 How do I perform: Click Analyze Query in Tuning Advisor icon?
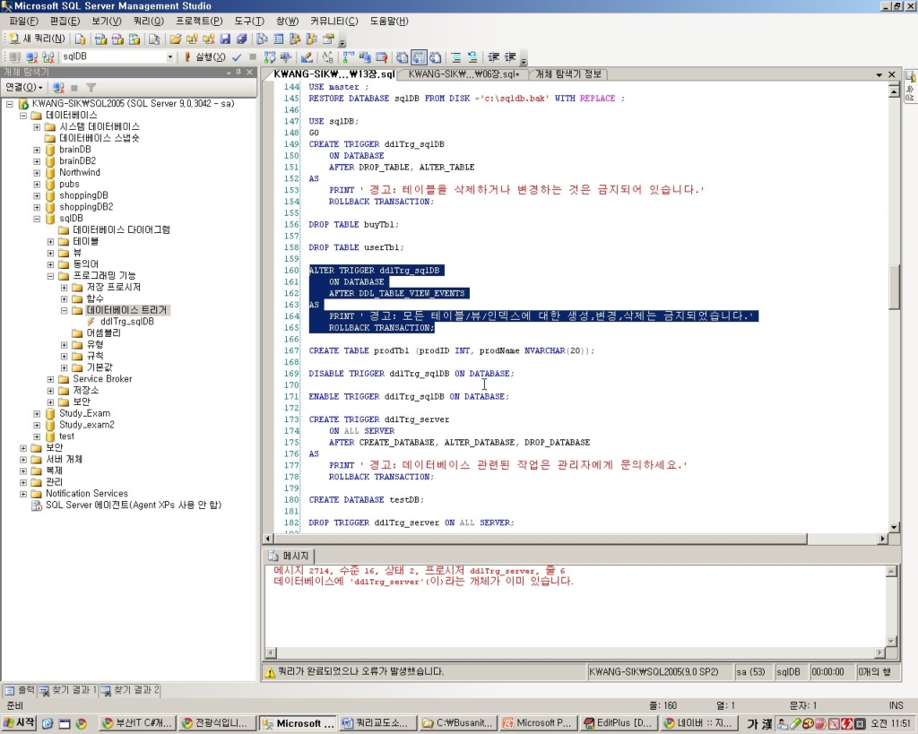click(286, 56)
